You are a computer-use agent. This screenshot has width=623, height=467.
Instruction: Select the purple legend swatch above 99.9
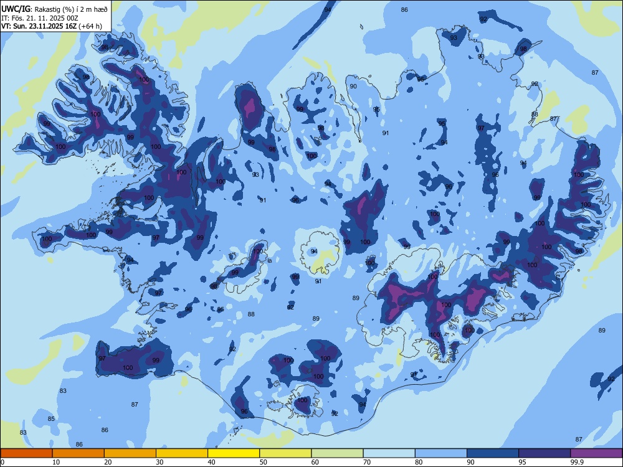tap(596, 453)
